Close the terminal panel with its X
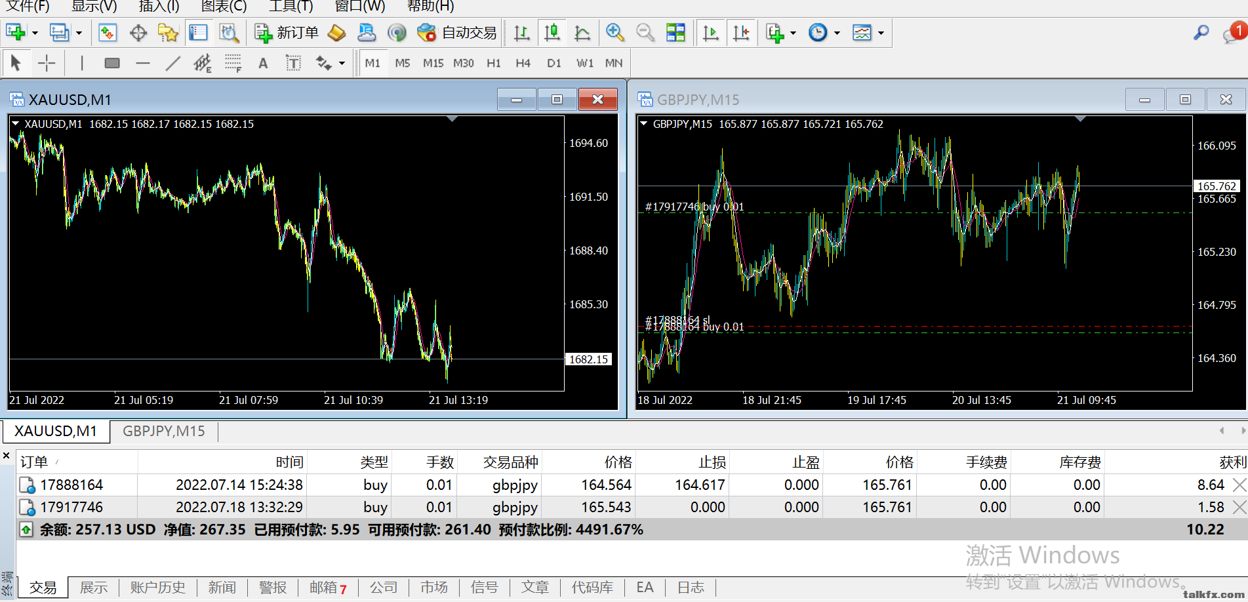Screen dimensions: 1248x602 pyautogui.click(x=7, y=455)
